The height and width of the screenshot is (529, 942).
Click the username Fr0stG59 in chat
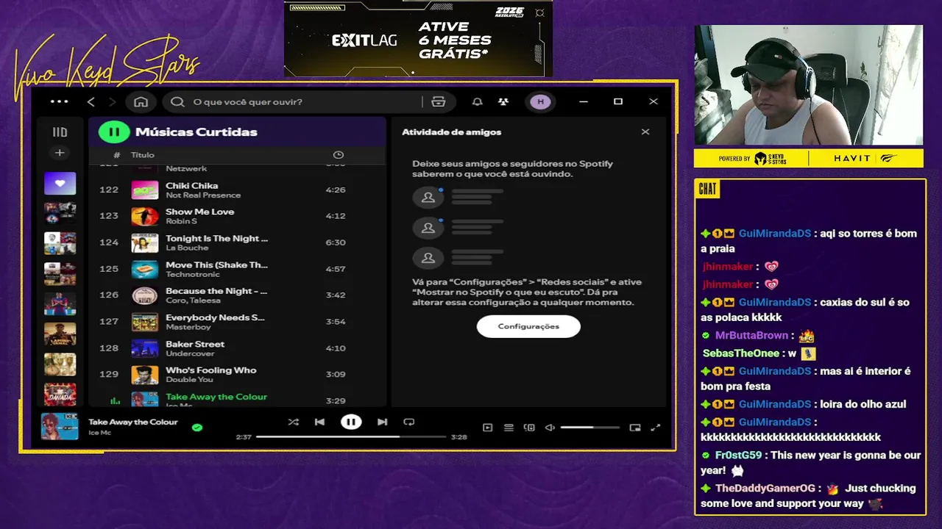[738, 456]
